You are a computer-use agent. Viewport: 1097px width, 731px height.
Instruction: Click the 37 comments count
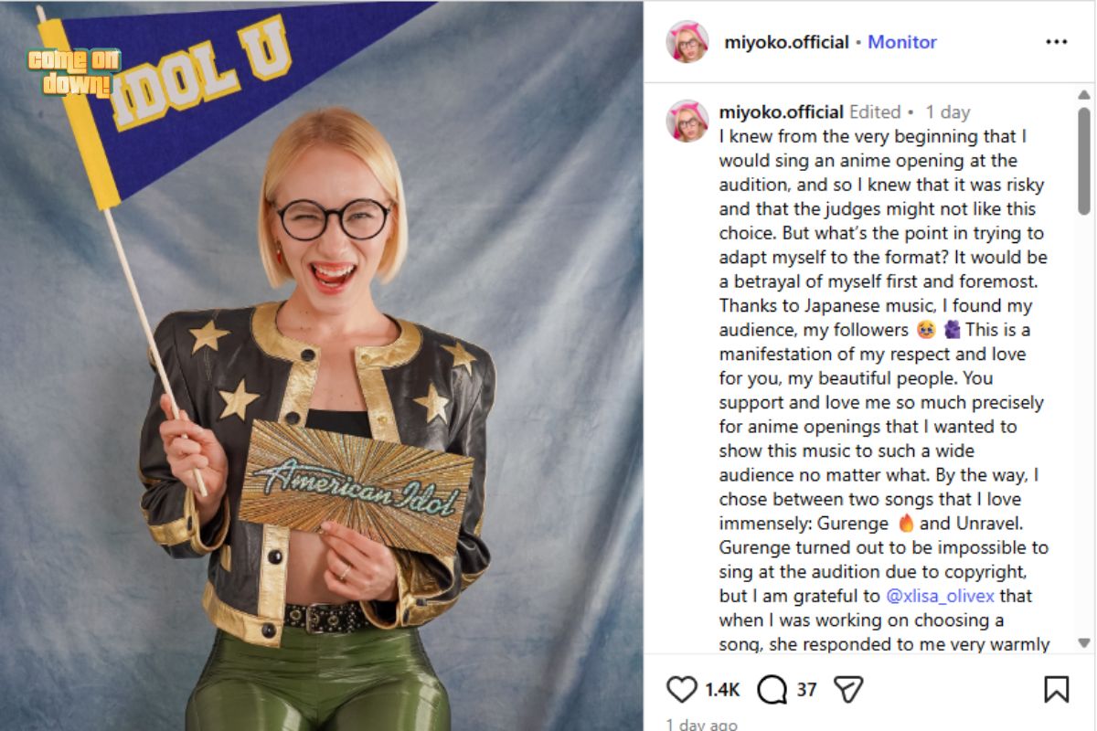tap(806, 689)
